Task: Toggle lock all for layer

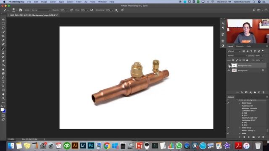Action: tap(247, 60)
